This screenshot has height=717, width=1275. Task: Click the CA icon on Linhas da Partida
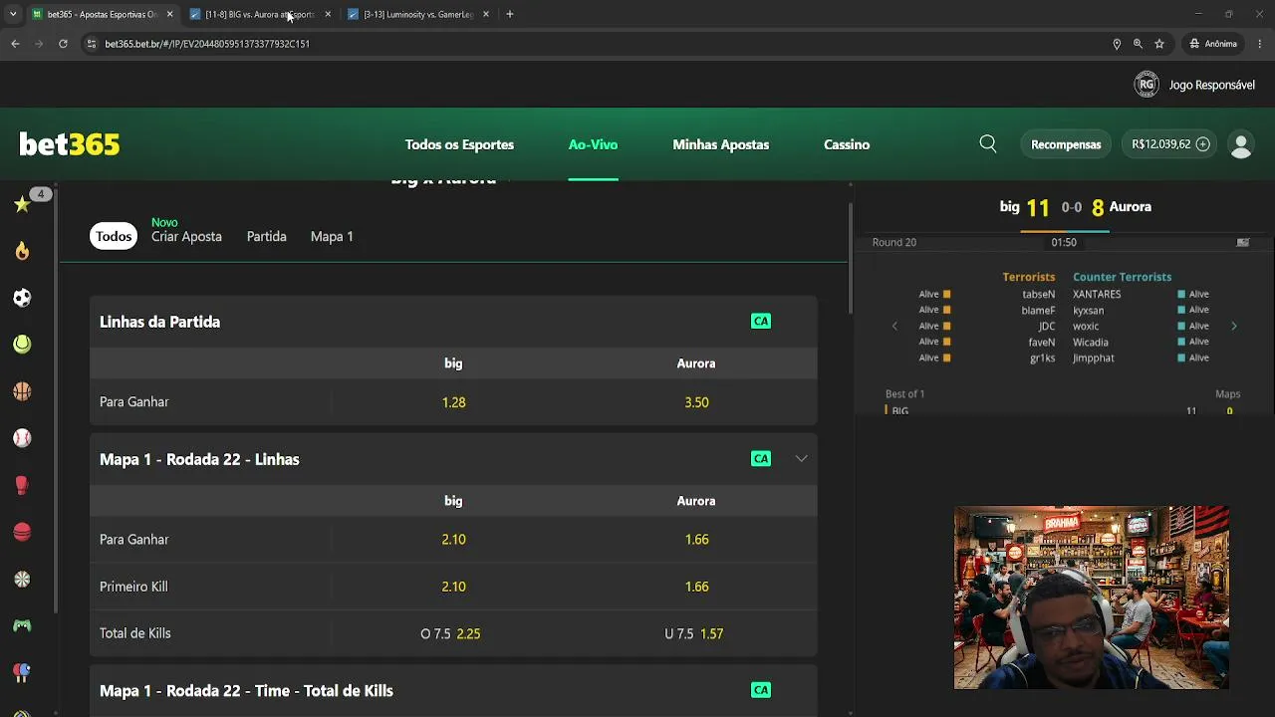[761, 321]
